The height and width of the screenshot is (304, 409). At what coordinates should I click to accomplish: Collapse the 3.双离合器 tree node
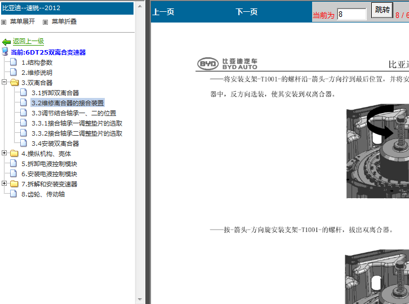pos(4,82)
